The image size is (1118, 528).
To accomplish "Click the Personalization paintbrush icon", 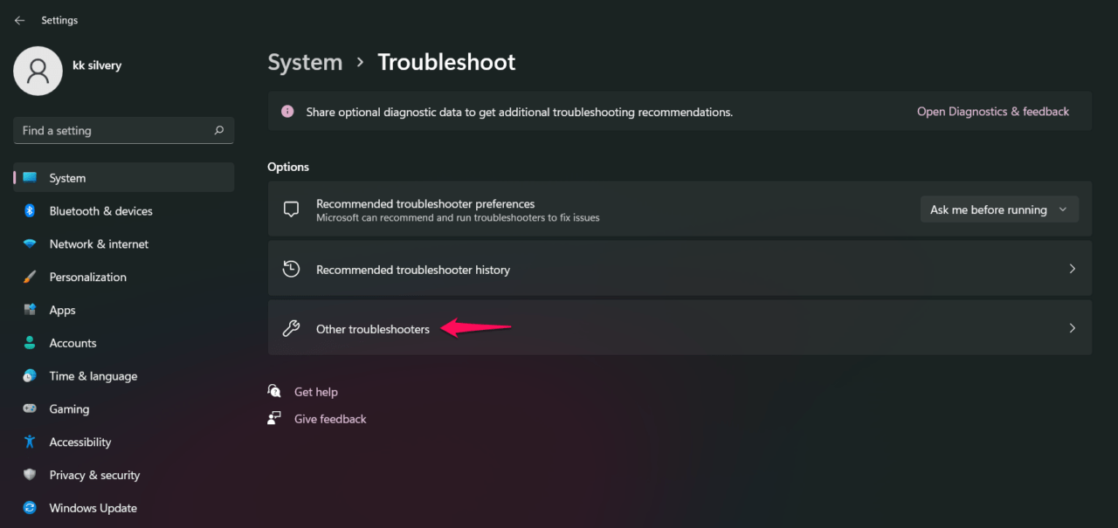I will pyautogui.click(x=30, y=278).
